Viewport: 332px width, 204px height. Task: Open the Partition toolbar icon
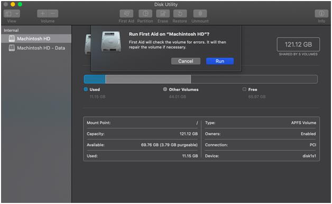[145, 14]
